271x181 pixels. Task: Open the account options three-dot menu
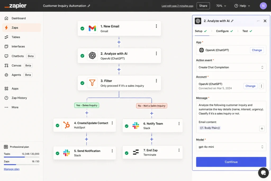pos(261,86)
